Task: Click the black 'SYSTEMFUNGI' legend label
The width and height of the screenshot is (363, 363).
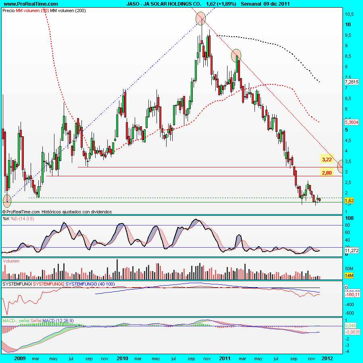Action: point(17,284)
